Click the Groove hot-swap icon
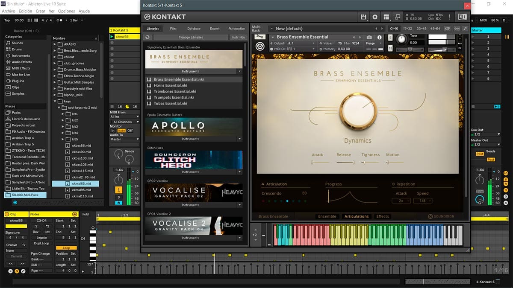 (x=24, y=245)
